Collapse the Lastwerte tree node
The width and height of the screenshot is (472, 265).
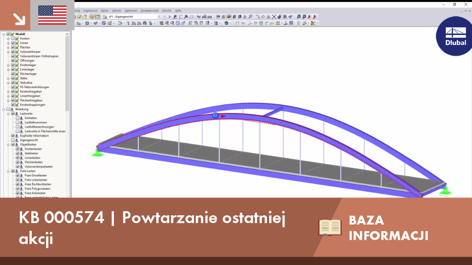point(8,114)
